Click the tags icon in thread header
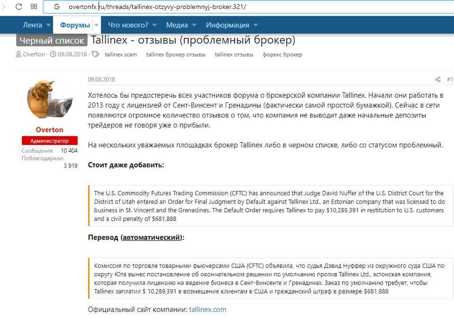The height and width of the screenshot is (319, 454). click(95, 54)
